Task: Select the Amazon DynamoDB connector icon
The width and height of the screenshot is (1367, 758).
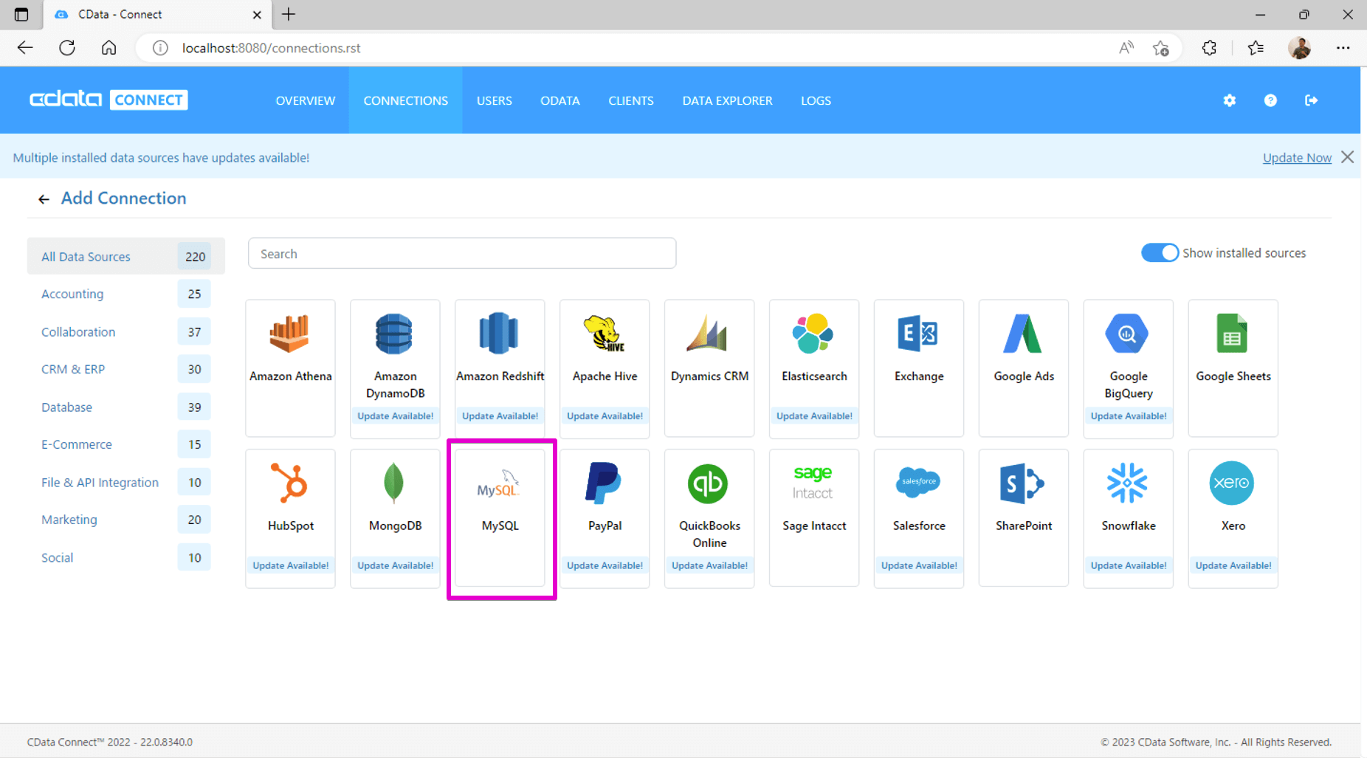Action: tap(394, 334)
